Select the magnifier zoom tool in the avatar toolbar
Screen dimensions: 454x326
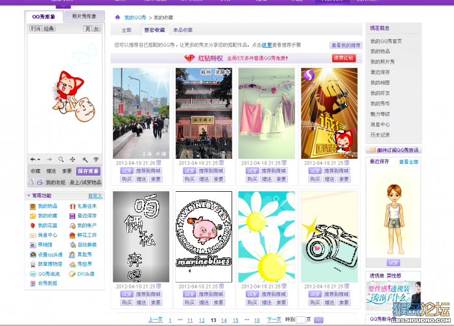61,159
